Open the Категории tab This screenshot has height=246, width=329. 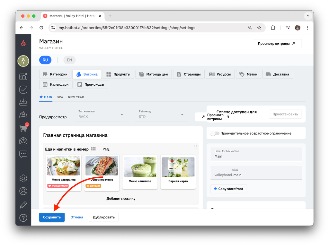tap(55, 74)
